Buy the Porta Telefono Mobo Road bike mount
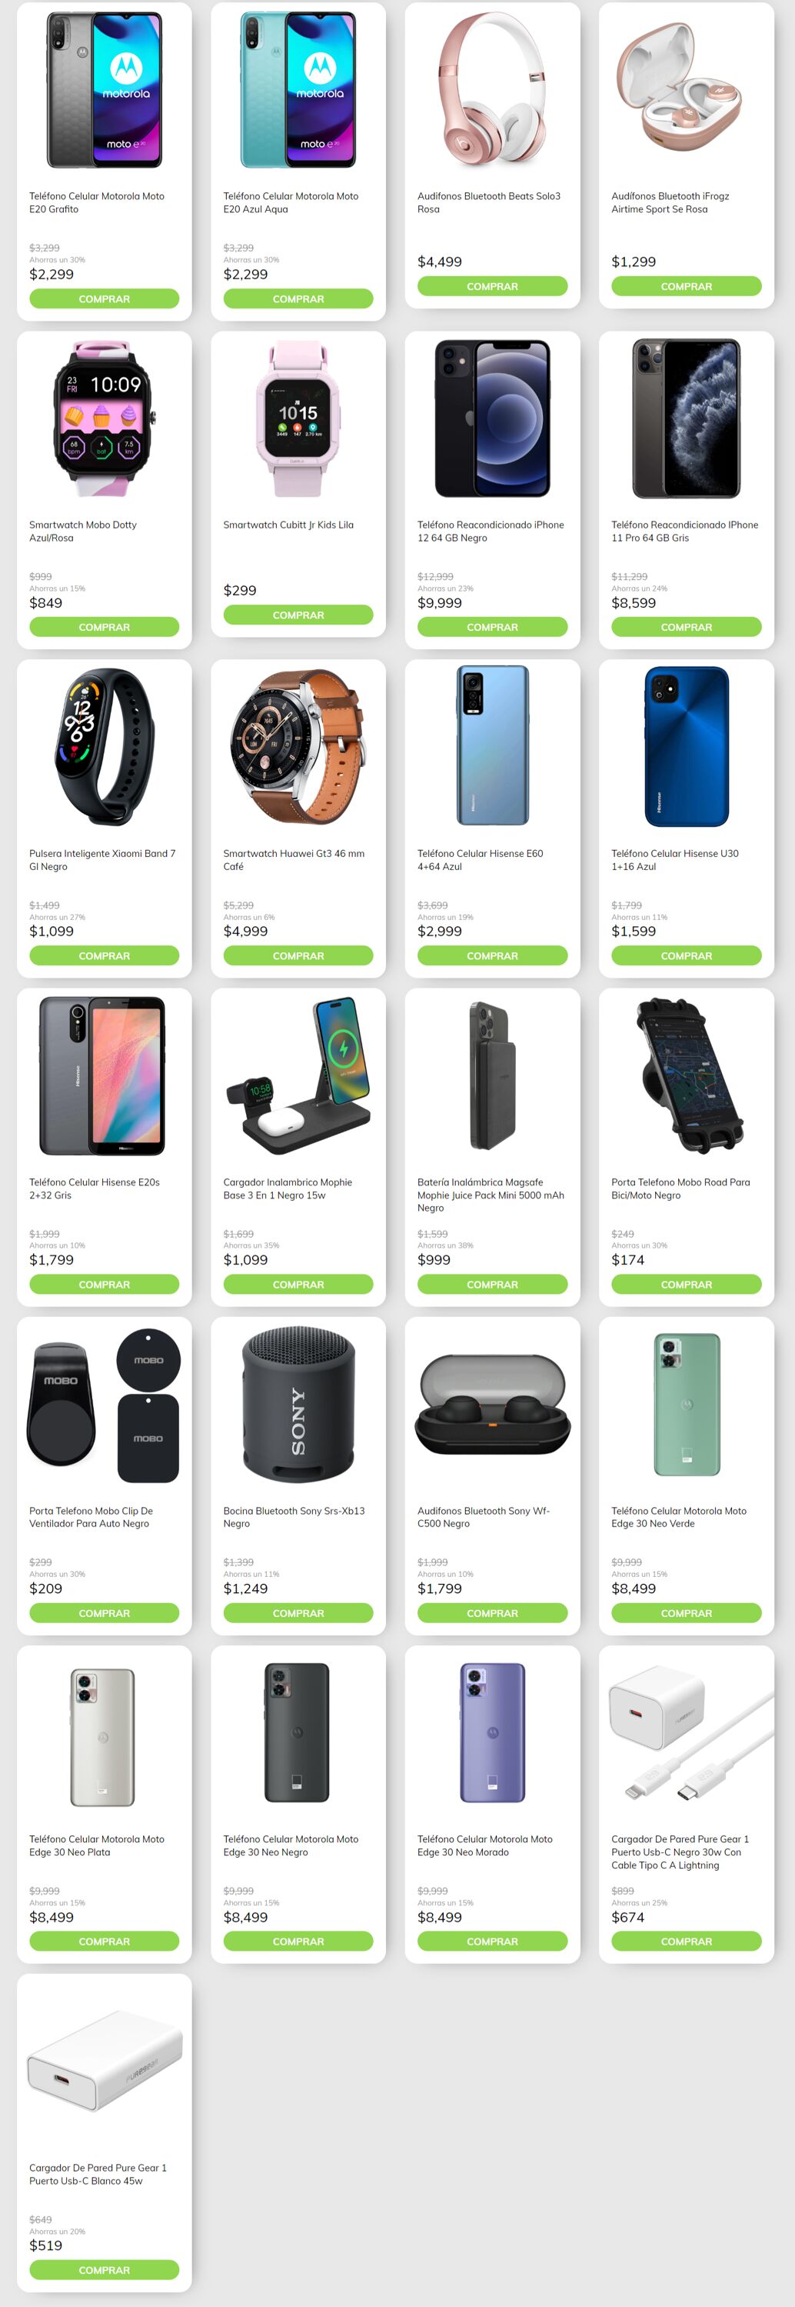This screenshot has height=2307, width=795. [x=686, y=1285]
